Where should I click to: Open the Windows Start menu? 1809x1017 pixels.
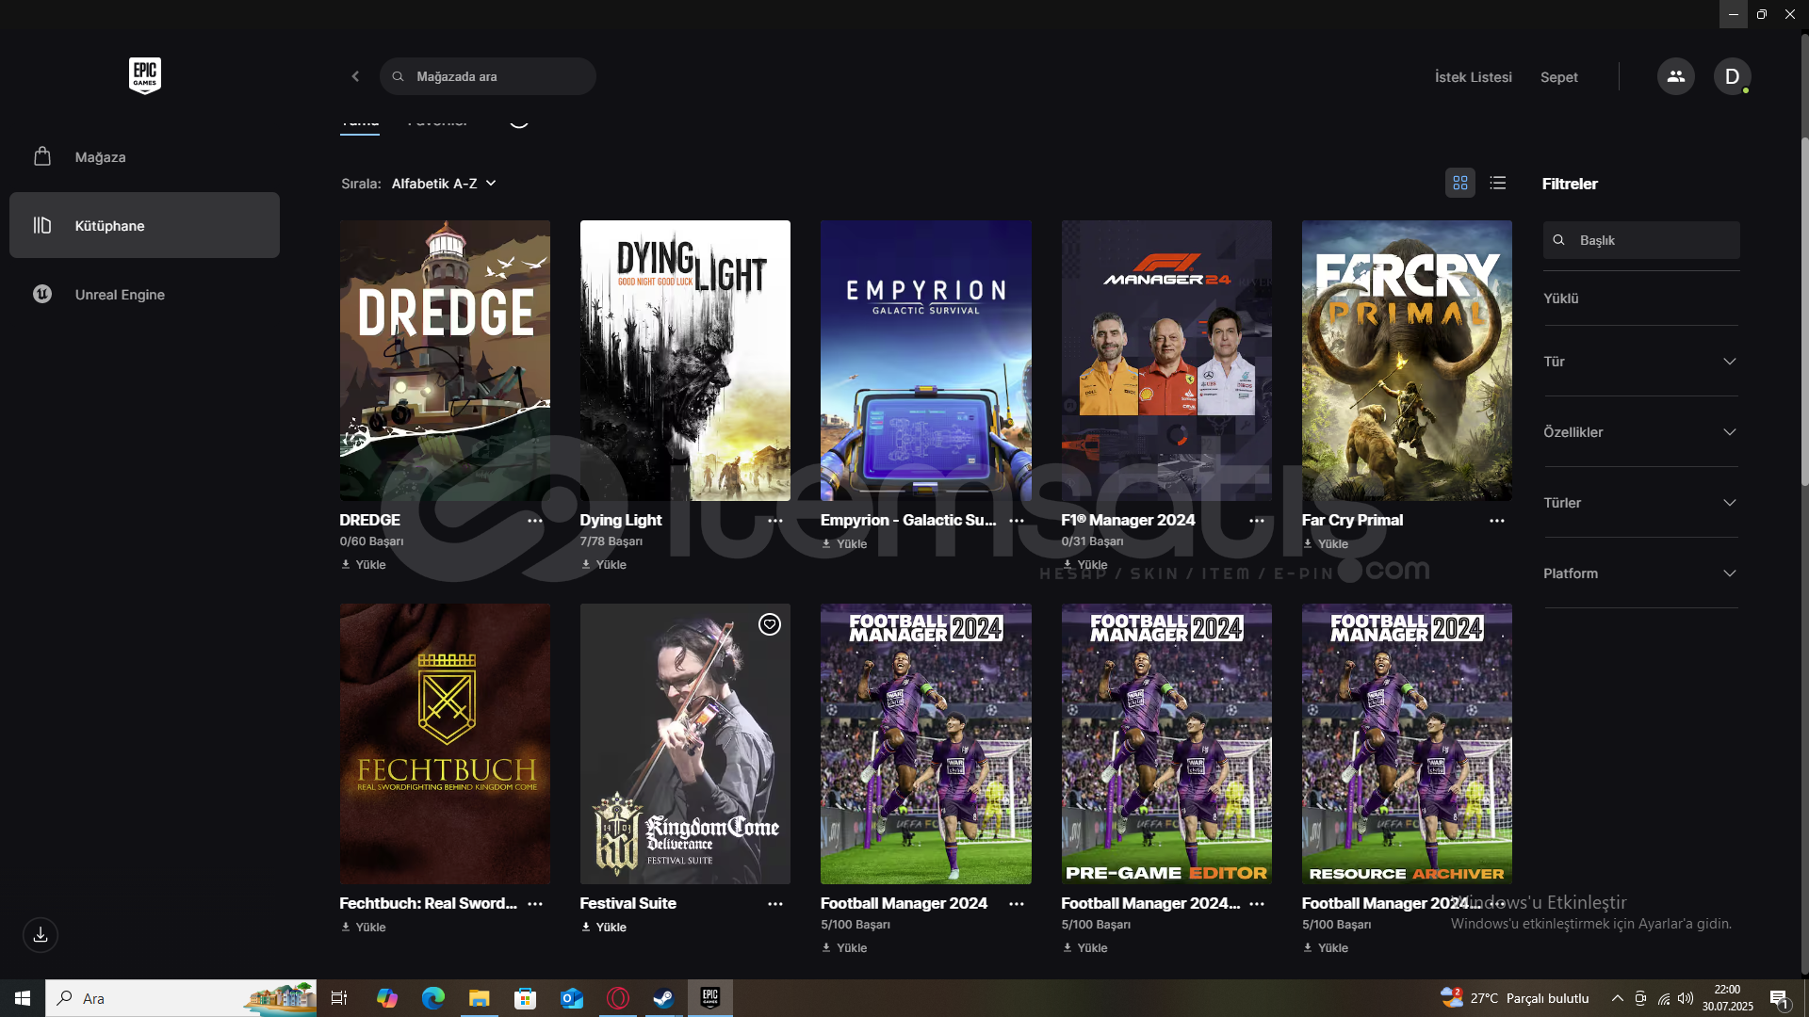pos(23,998)
